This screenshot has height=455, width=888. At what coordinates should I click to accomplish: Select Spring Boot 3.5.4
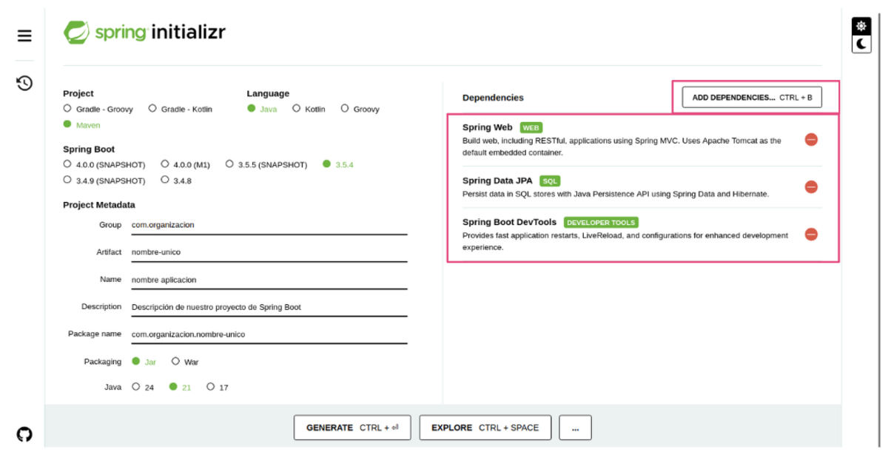[338, 164]
